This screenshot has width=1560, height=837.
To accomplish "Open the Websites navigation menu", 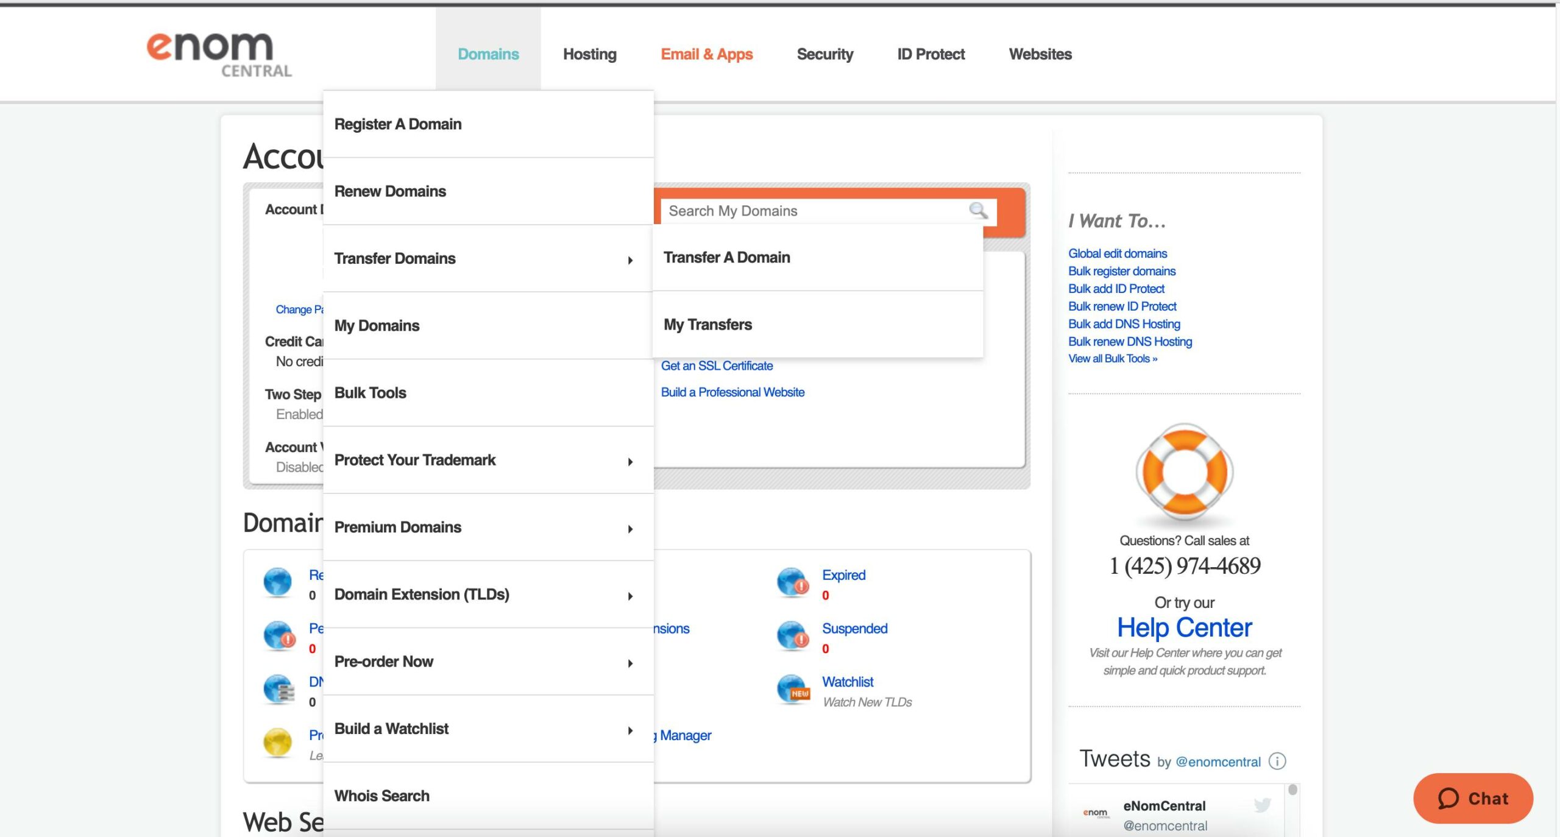I will tap(1040, 54).
